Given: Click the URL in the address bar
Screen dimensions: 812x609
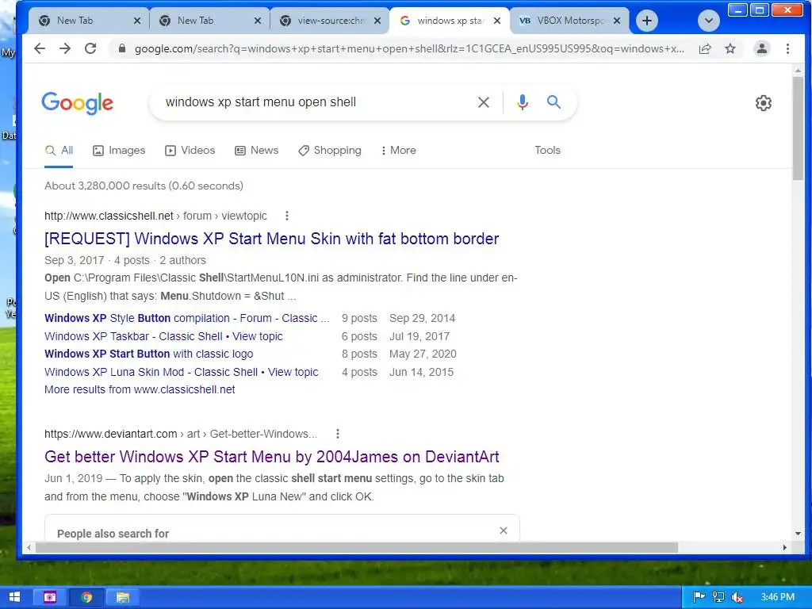Looking at the screenshot, I should click(409, 48).
